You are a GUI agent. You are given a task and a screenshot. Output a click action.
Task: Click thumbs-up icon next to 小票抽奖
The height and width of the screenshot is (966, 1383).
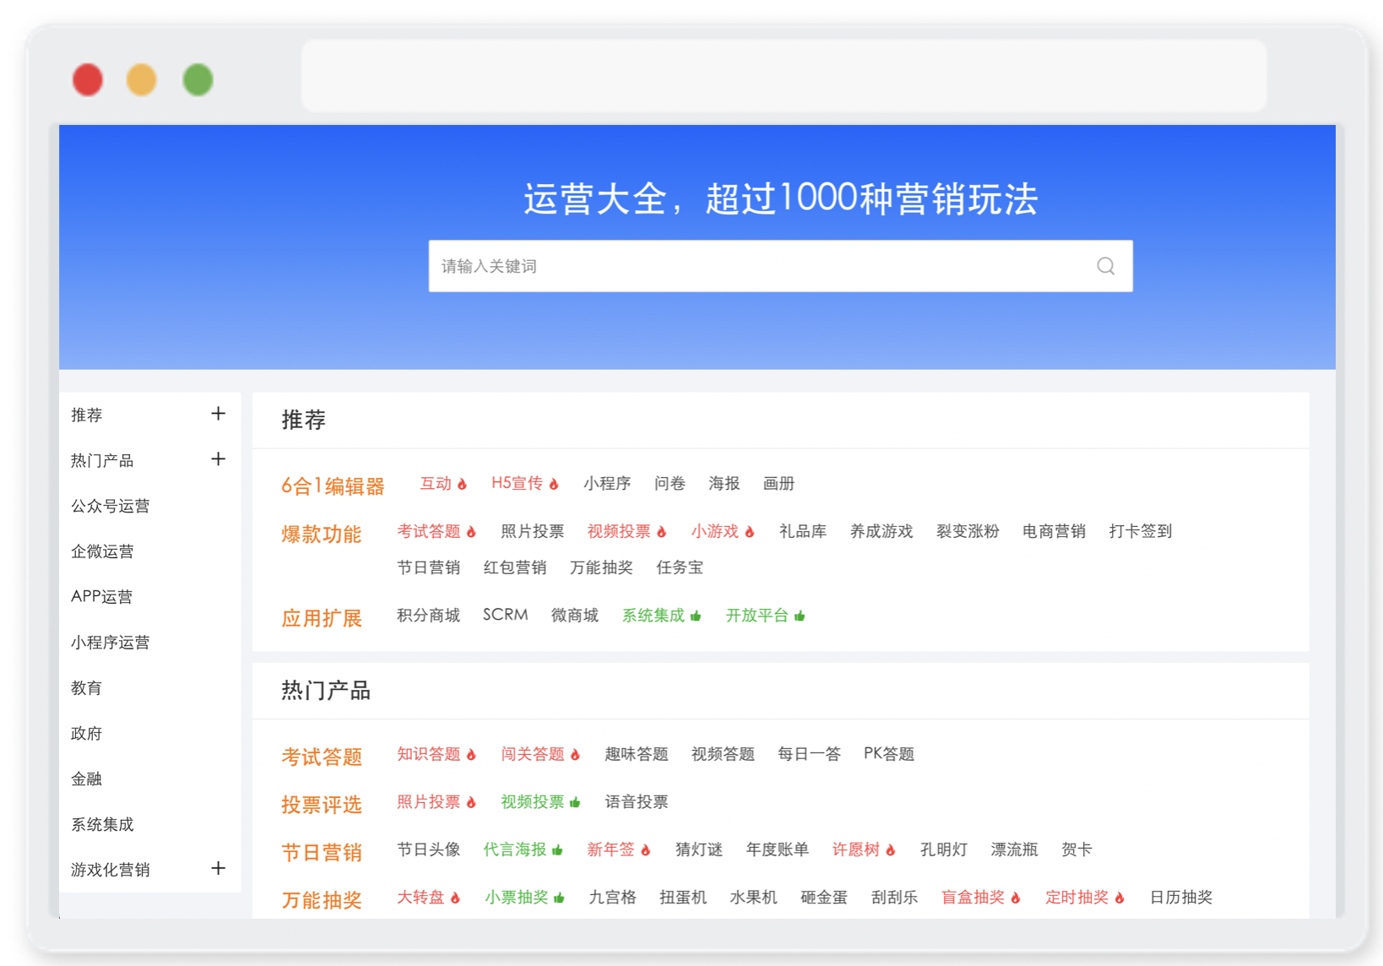pos(559,898)
